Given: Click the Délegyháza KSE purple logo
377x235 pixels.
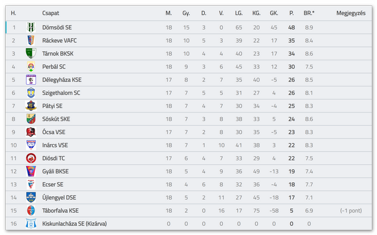Looking at the screenshot, I should click(31, 79).
